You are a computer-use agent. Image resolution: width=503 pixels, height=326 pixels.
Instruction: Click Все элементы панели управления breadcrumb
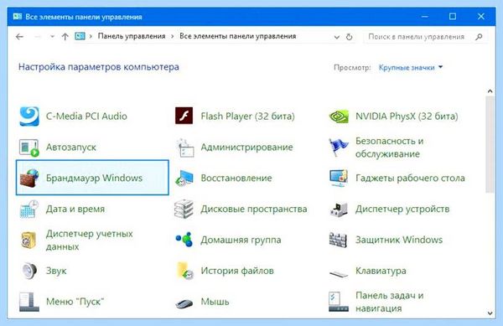[238, 36]
